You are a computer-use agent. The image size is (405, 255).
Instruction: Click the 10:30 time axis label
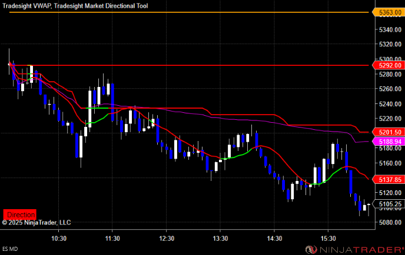pyautogui.click(x=59, y=239)
